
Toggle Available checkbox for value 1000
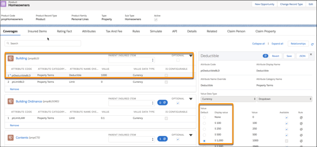pos(287,141)
